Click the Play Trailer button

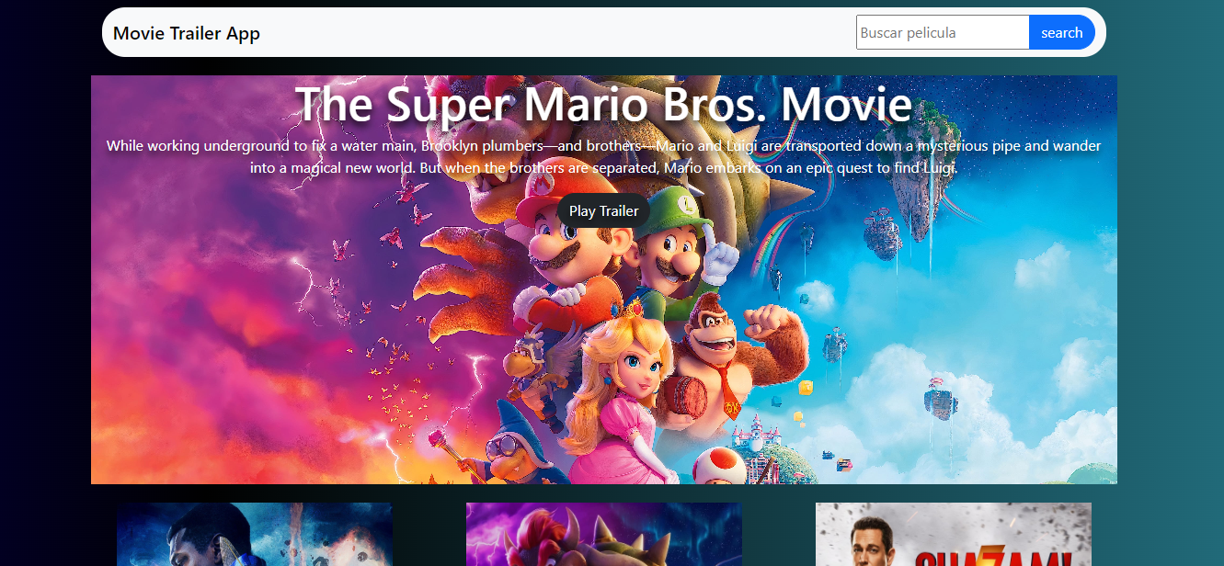603,211
